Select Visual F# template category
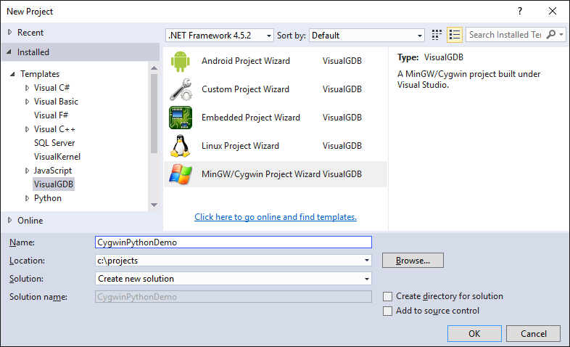This screenshot has width=570, height=347. pos(51,115)
